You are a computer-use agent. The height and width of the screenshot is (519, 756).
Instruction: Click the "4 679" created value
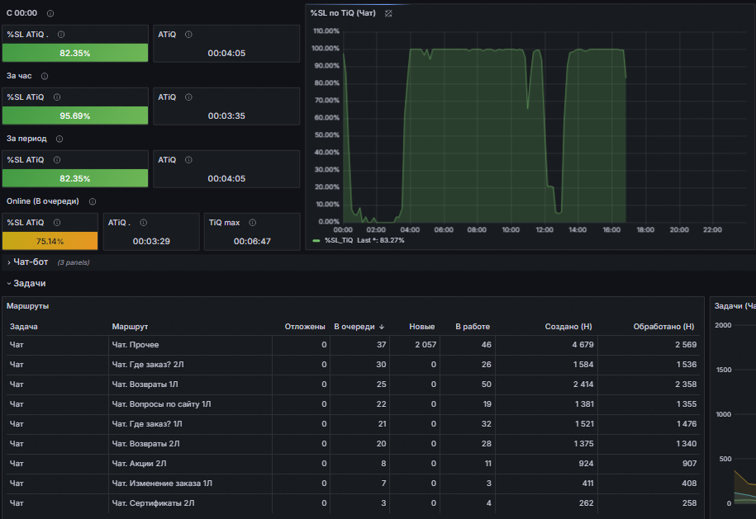click(583, 345)
